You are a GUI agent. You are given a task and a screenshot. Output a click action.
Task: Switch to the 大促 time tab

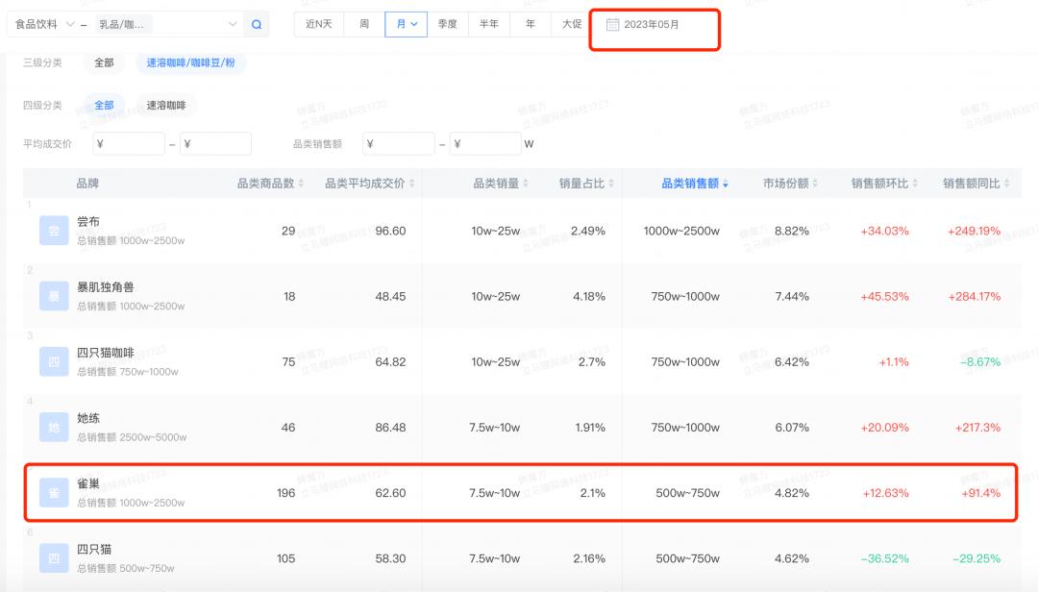coord(571,24)
